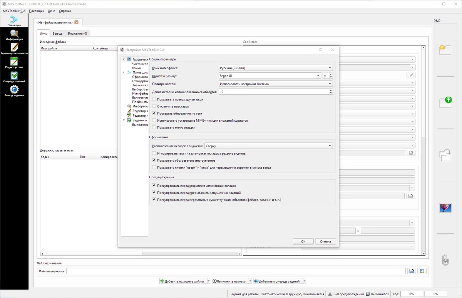The height and width of the screenshot is (298, 462).
Task: Click the font size stepper showing 9
Action: point(328,76)
